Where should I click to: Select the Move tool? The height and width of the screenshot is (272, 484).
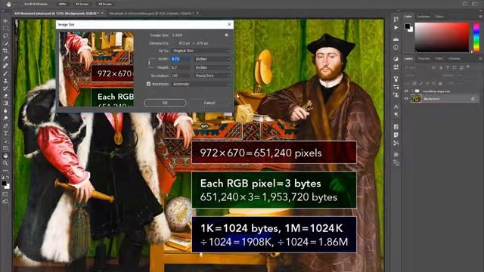point(5,21)
